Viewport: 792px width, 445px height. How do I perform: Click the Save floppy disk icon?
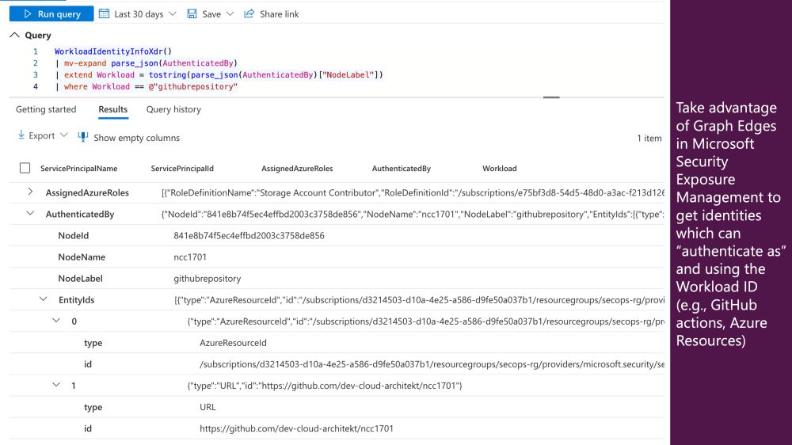192,13
